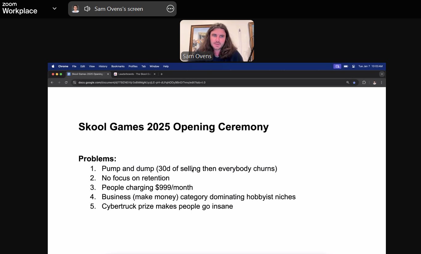
Task: Open a new Chrome tab with plus
Action: pyautogui.click(x=161, y=74)
